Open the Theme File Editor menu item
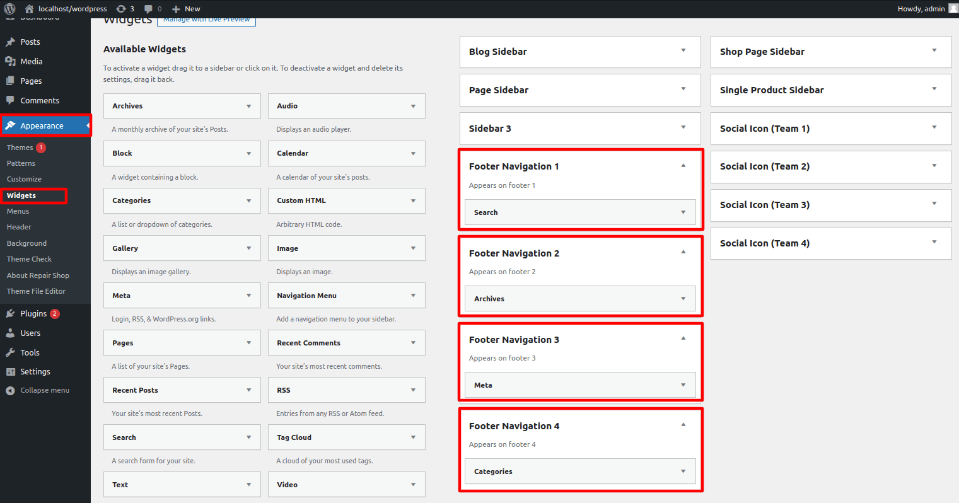 pyautogui.click(x=36, y=291)
